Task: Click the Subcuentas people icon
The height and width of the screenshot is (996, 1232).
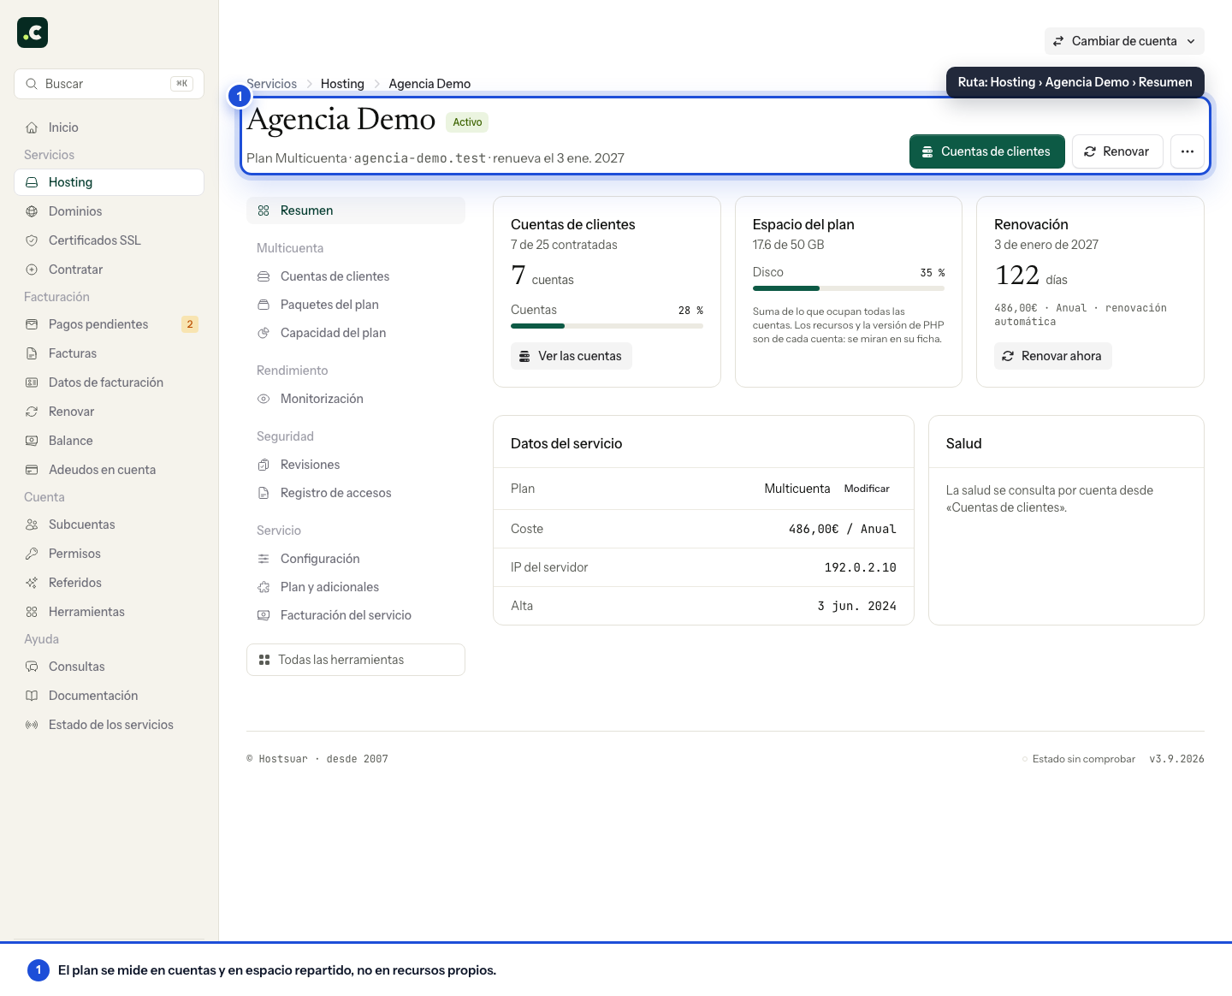Action: 32,525
